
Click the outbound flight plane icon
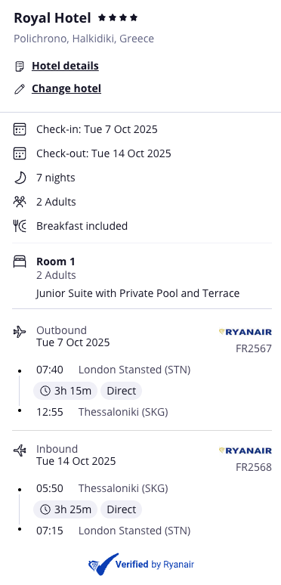coord(20,331)
